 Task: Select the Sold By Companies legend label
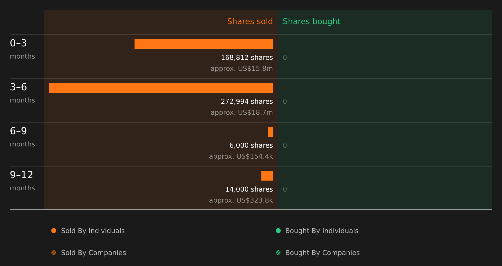[94, 253]
